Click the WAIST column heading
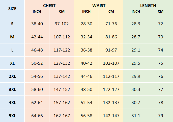Screen dimensions: 173x122 99,6
